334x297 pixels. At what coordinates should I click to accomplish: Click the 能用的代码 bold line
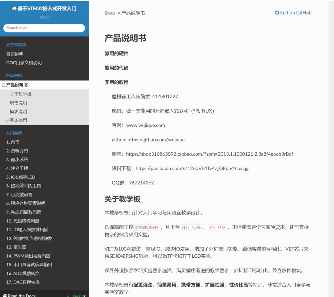point(117,68)
